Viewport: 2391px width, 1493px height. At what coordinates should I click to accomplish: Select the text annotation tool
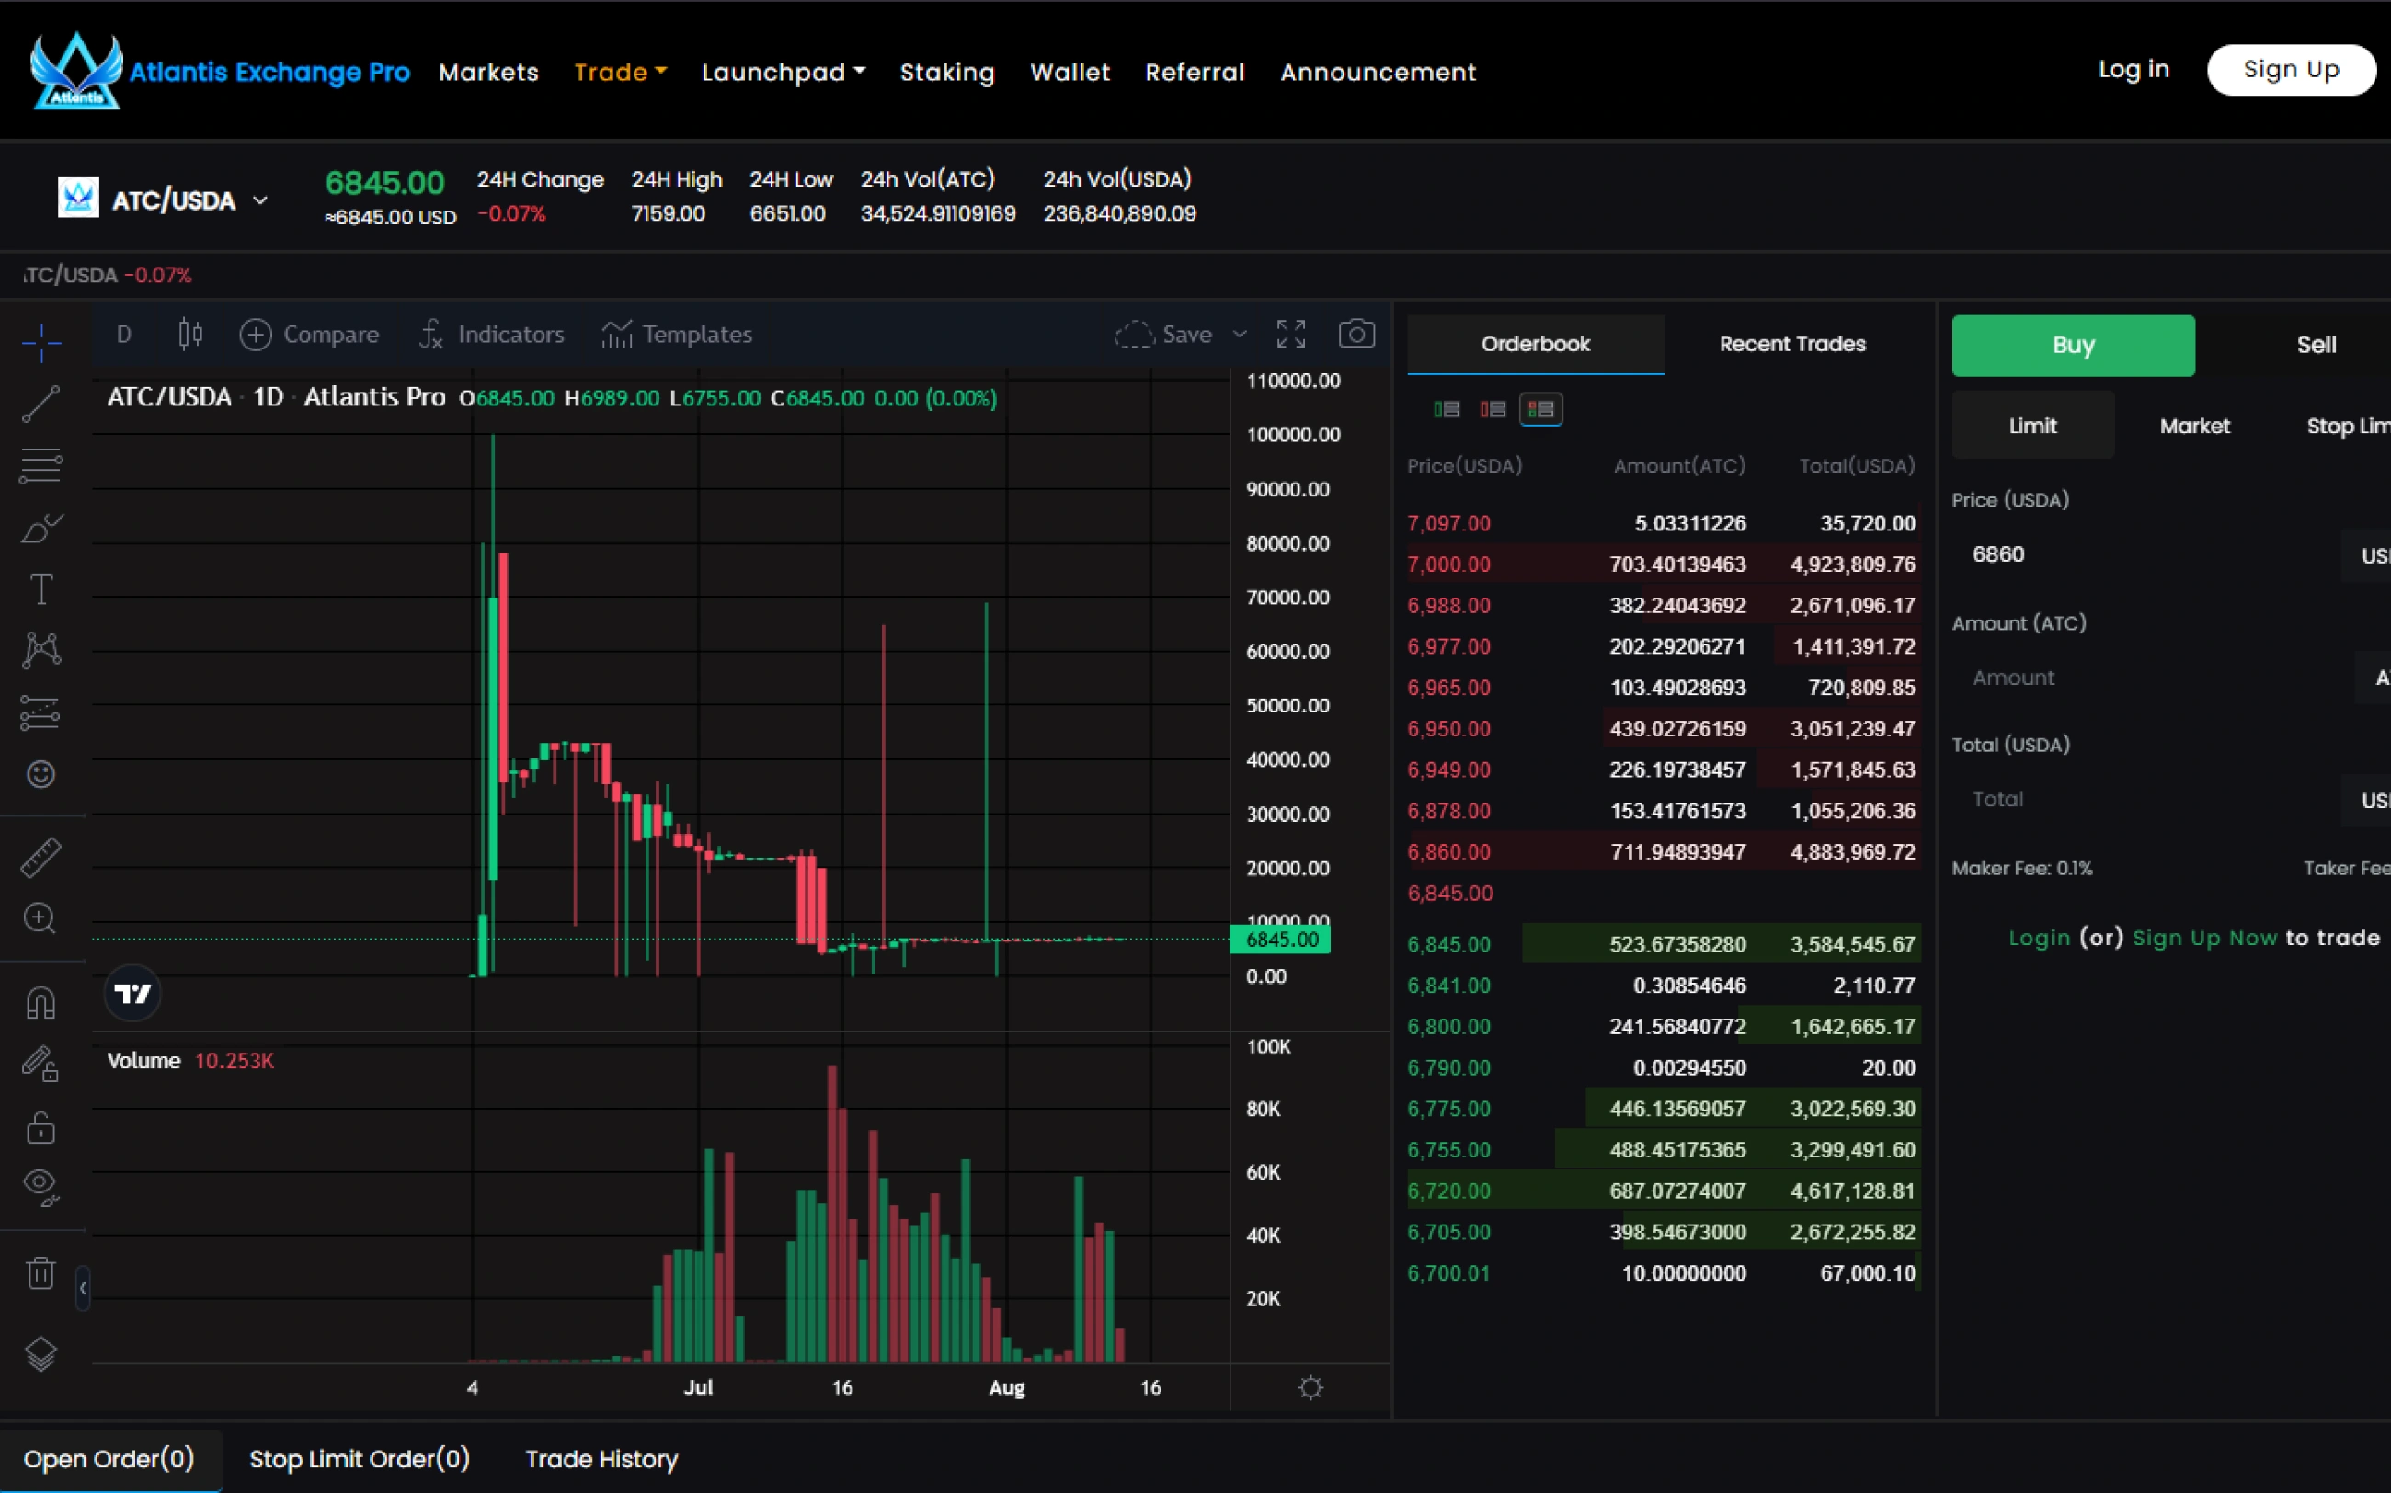point(41,589)
